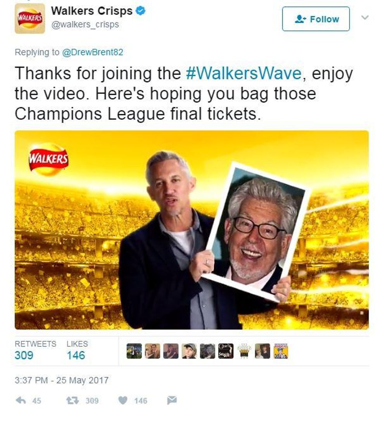Follow the Walkers Crisps account
The width and height of the screenshot is (380, 423).
[316, 19]
